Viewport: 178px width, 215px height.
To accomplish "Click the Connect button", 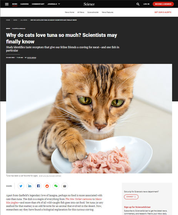I will pos(131,197).
